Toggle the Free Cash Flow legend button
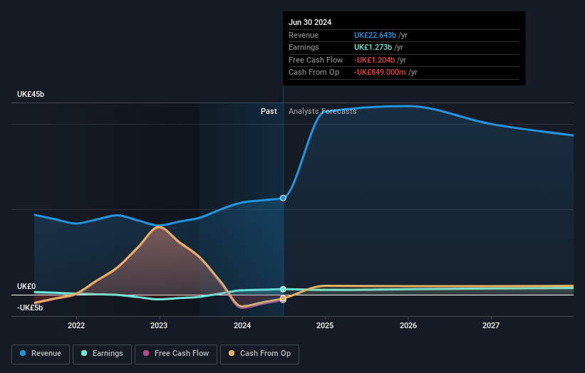This screenshot has width=585, height=373. 176,354
